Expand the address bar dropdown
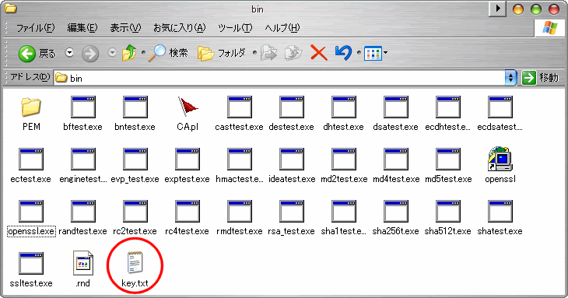This screenshot has height=298, width=568. pos(510,78)
